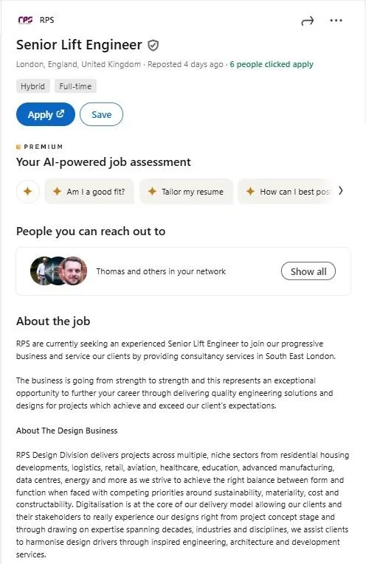The height and width of the screenshot is (564, 366).
Task: Click the circular sparkle AI assessment icon
Action: (x=28, y=192)
